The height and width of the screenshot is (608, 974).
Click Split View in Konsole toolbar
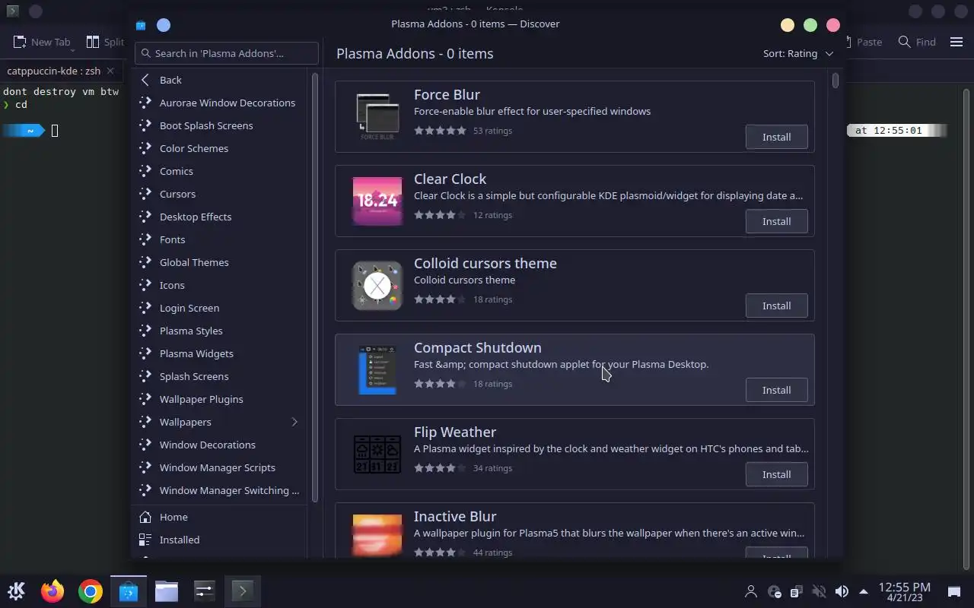click(x=105, y=42)
